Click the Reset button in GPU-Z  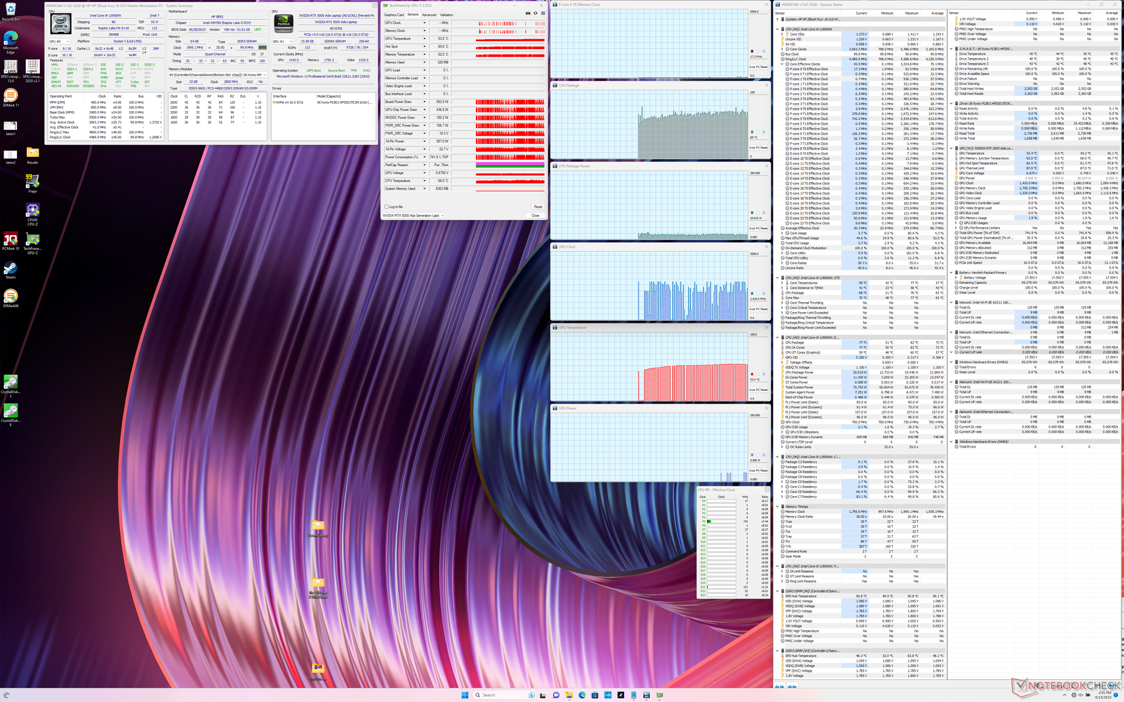pos(538,207)
